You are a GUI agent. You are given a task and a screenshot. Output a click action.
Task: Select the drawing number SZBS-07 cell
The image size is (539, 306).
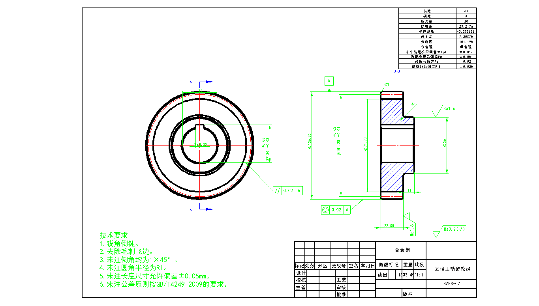pos(452,284)
